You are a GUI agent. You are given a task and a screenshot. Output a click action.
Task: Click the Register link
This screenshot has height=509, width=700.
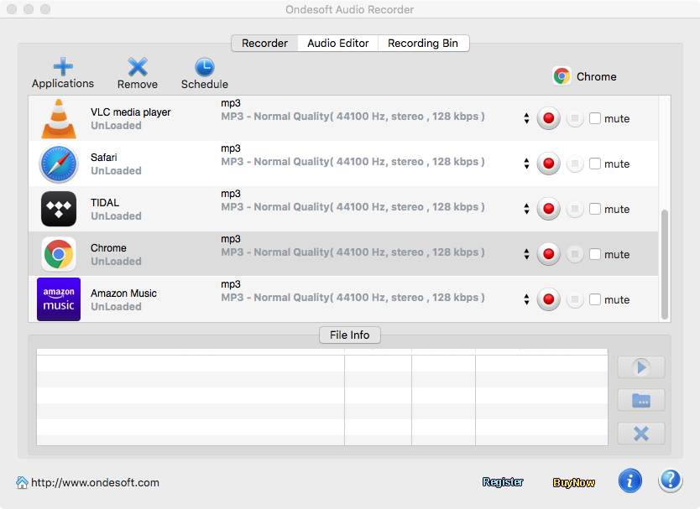[503, 482]
